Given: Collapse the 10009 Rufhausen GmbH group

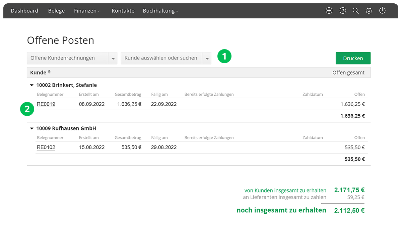Looking at the screenshot, I should click(x=32, y=128).
